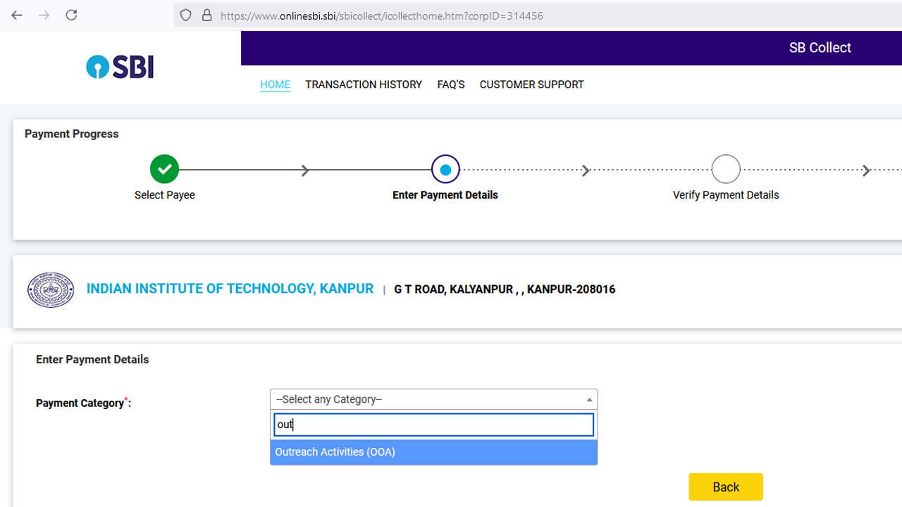Image resolution: width=902 pixels, height=507 pixels.
Task: Click the Payment Category dropdown arrow
Action: (x=589, y=399)
